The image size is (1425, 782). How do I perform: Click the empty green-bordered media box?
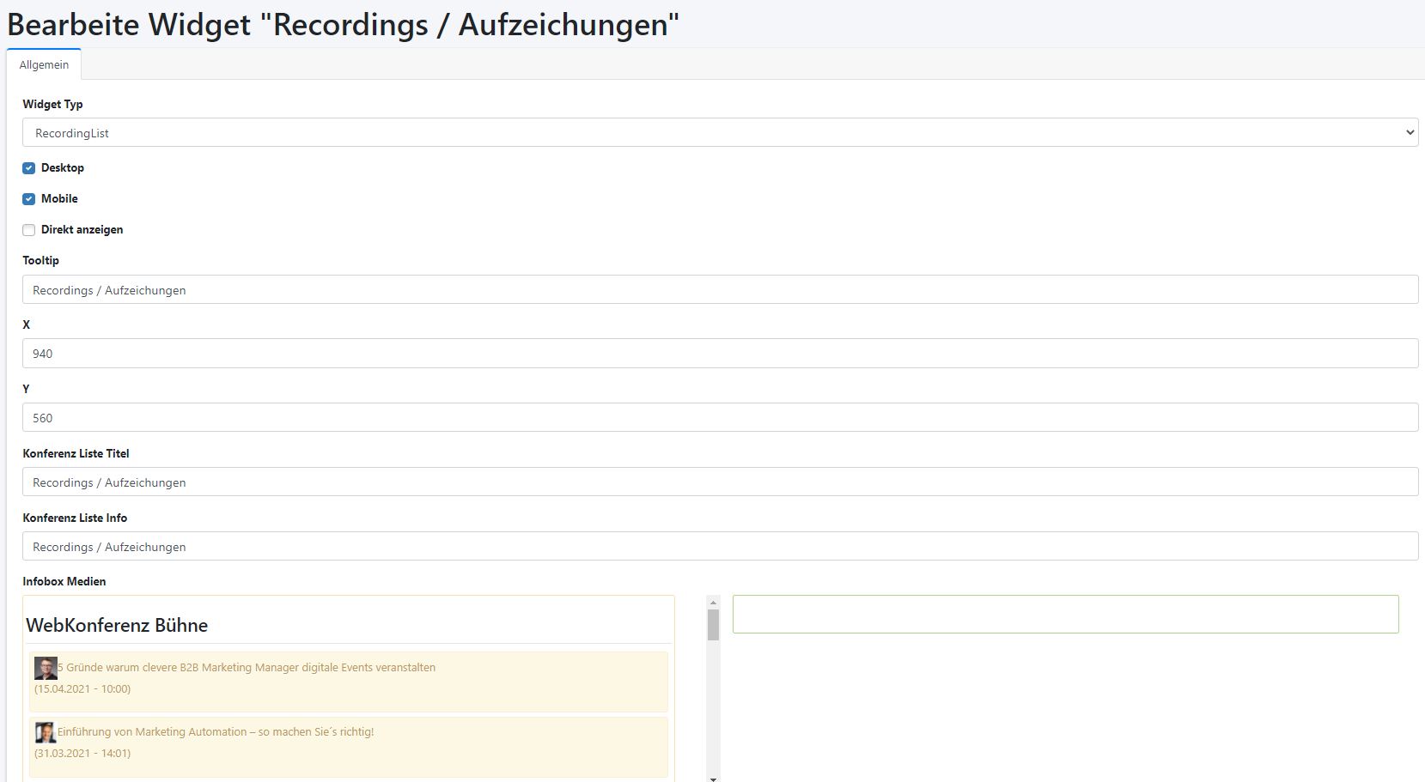(x=1065, y=615)
